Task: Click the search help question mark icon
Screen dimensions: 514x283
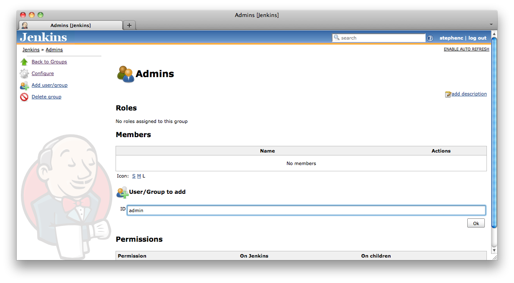Action: pyautogui.click(x=430, y=38)
